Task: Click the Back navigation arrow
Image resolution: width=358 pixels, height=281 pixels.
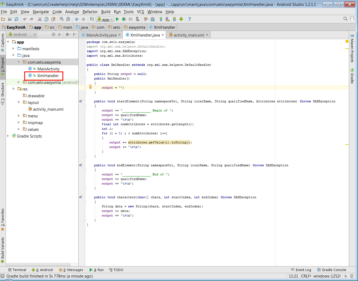Action: pos(77,19)
